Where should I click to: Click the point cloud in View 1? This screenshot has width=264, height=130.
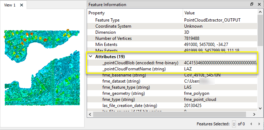pos(42,67)
